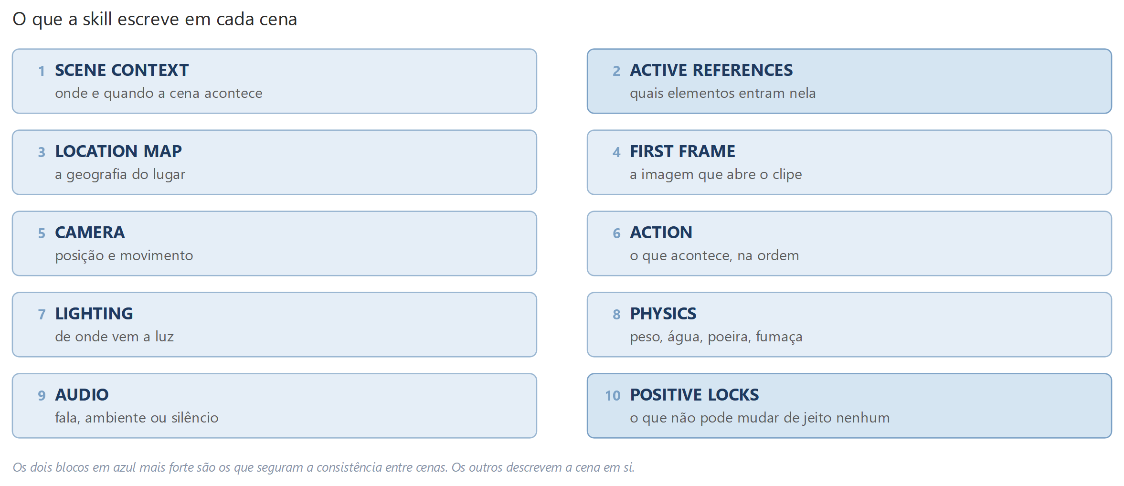Click number 4 next to FIRST FRAME

[616, 152]
